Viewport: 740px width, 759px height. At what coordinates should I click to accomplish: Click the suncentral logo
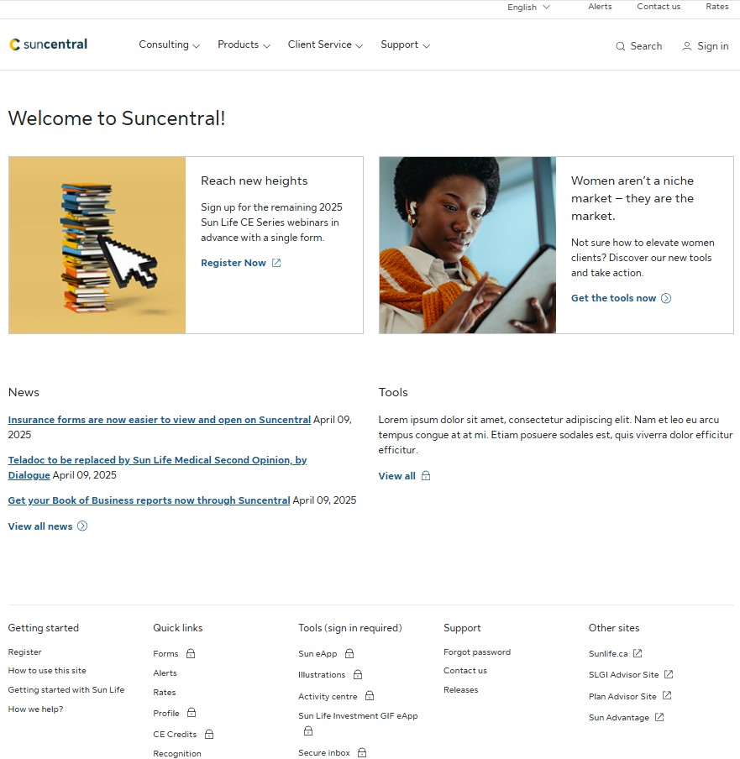(47, 44)
